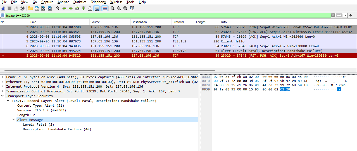Image resolution: width=357 pixels, height=151 pixels.
Task: Open the Analyze menu
Action: 63,2
